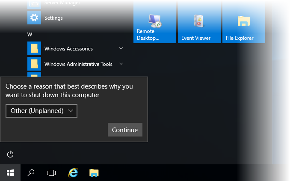290x181 pixels.
Task: Expand Windows Accessories chevron
Action: (x=121, y=48)
